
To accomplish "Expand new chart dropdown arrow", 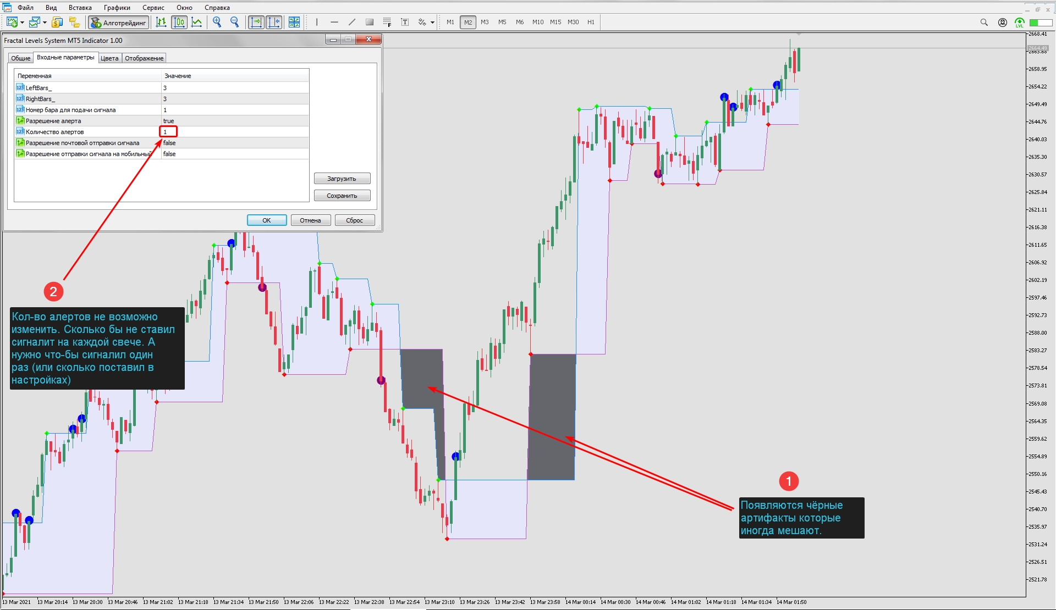I will 22,23.
